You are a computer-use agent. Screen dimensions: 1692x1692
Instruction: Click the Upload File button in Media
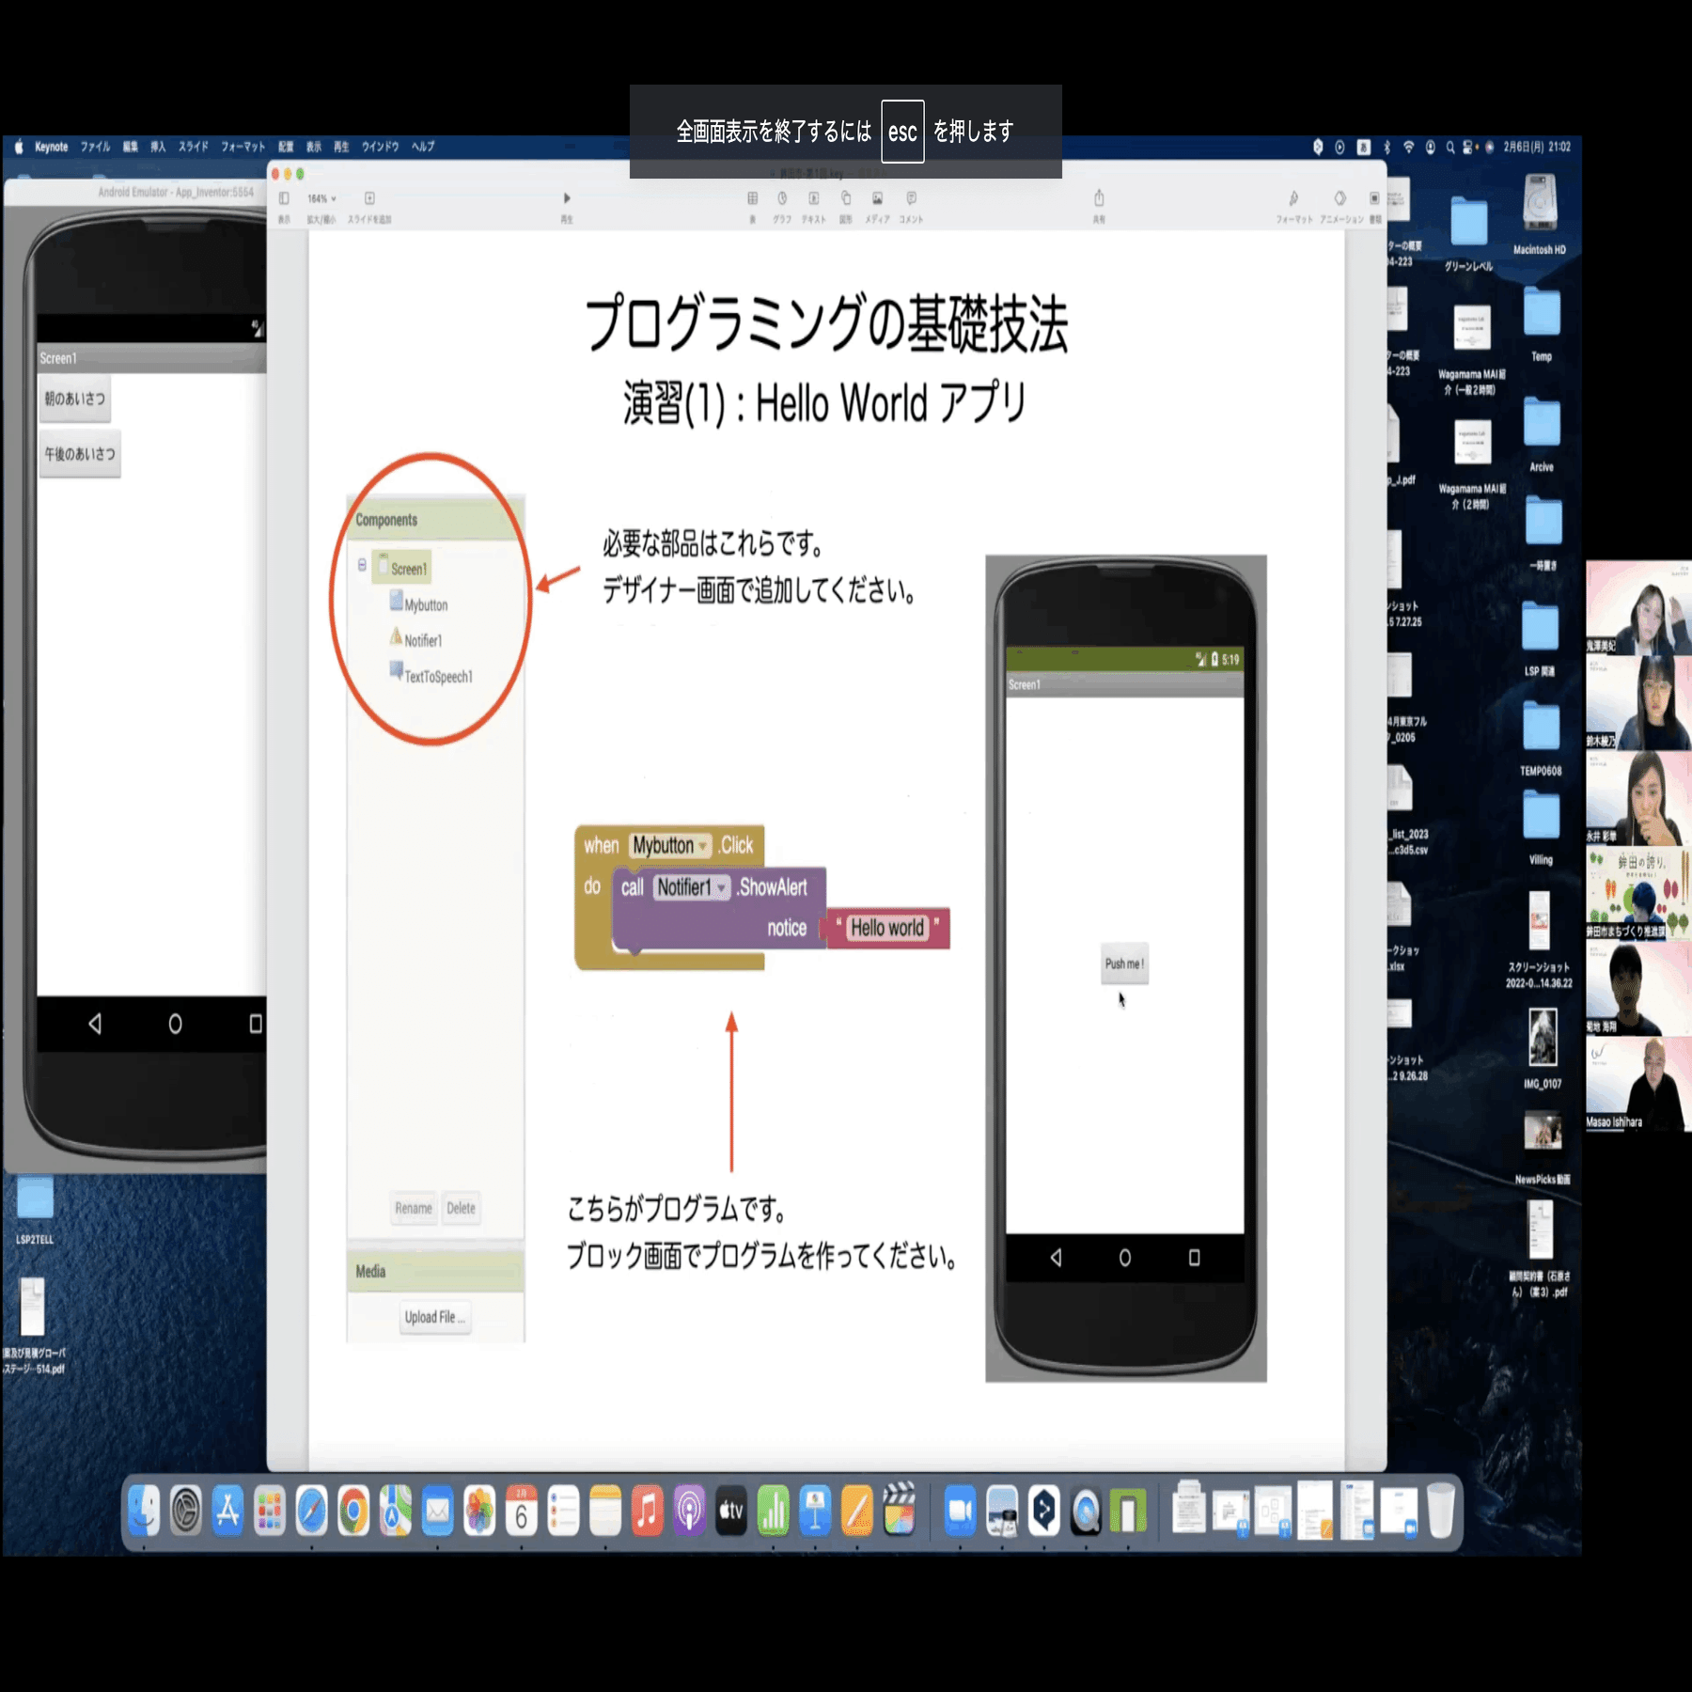point(434,1316)
